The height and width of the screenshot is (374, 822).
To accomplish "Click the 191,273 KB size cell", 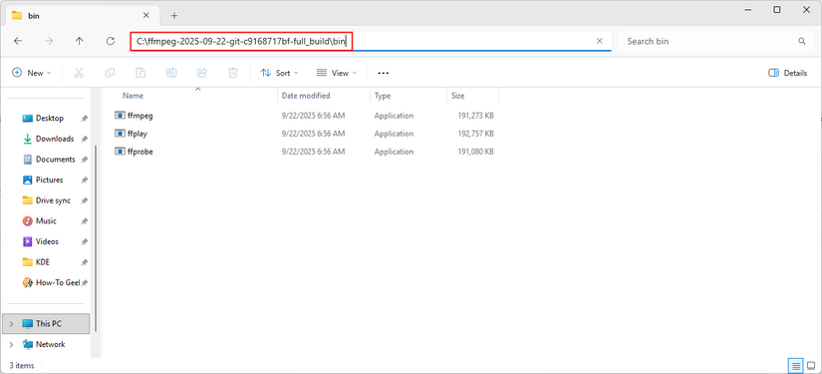I will (475, 116).
